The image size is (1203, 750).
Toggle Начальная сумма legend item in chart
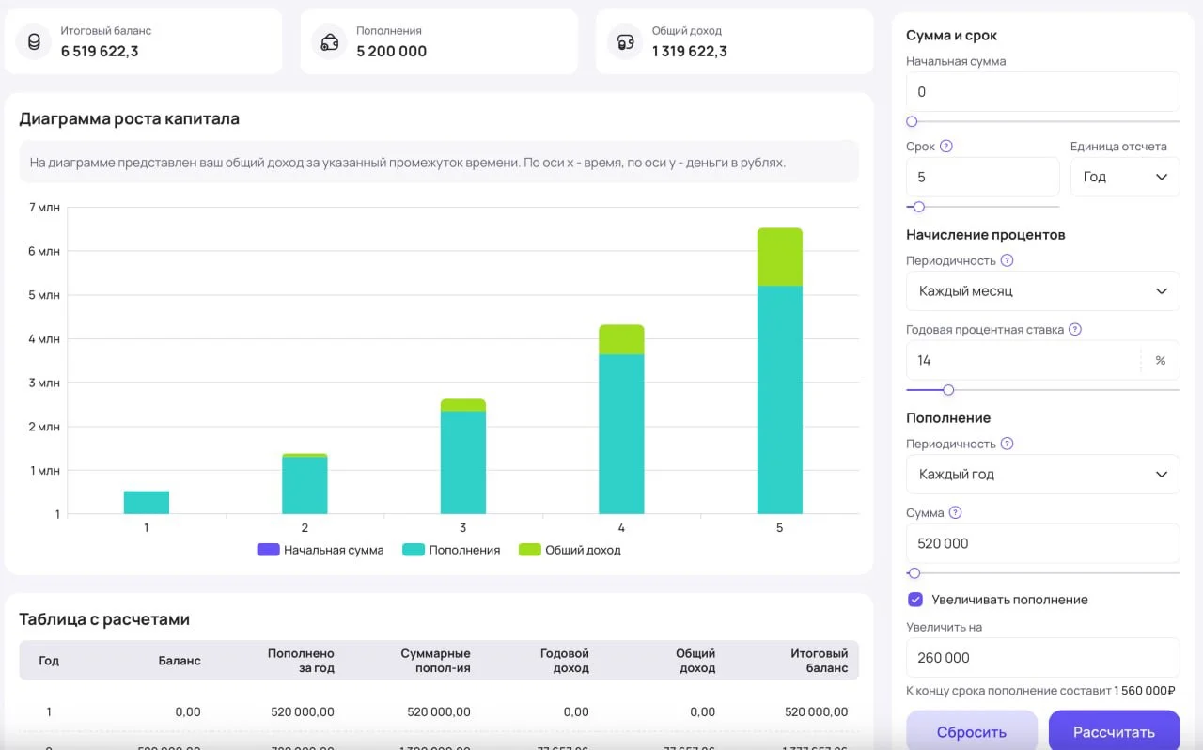tap(320, 550)
